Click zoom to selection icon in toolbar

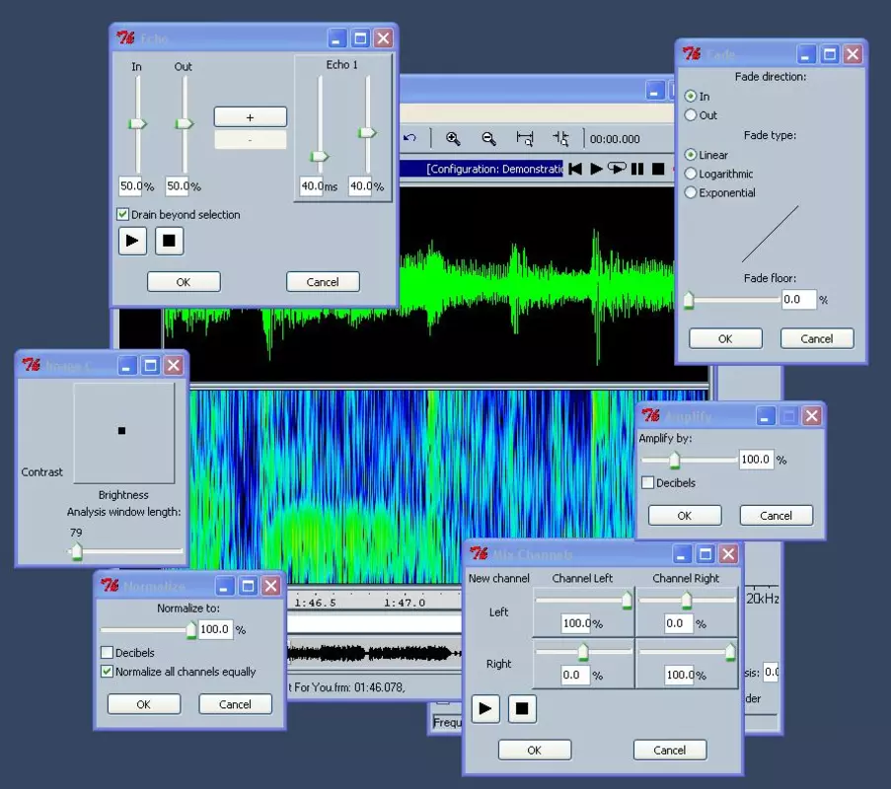click(x=525, y=138)
